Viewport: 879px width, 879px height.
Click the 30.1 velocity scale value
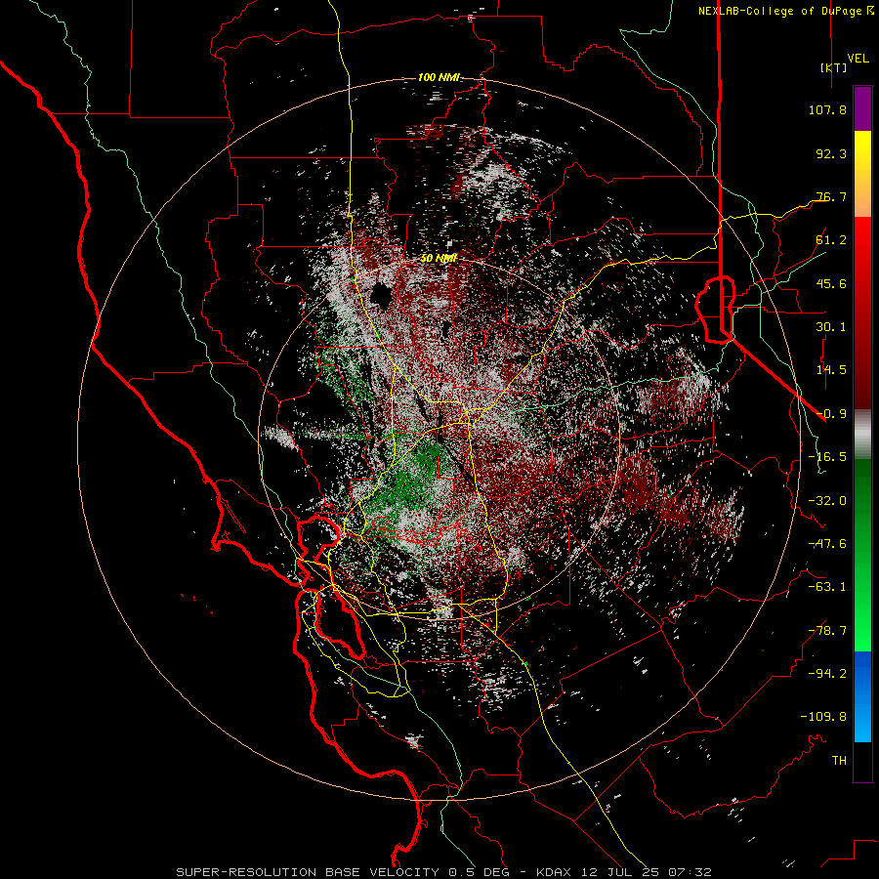tap(831, 327)
